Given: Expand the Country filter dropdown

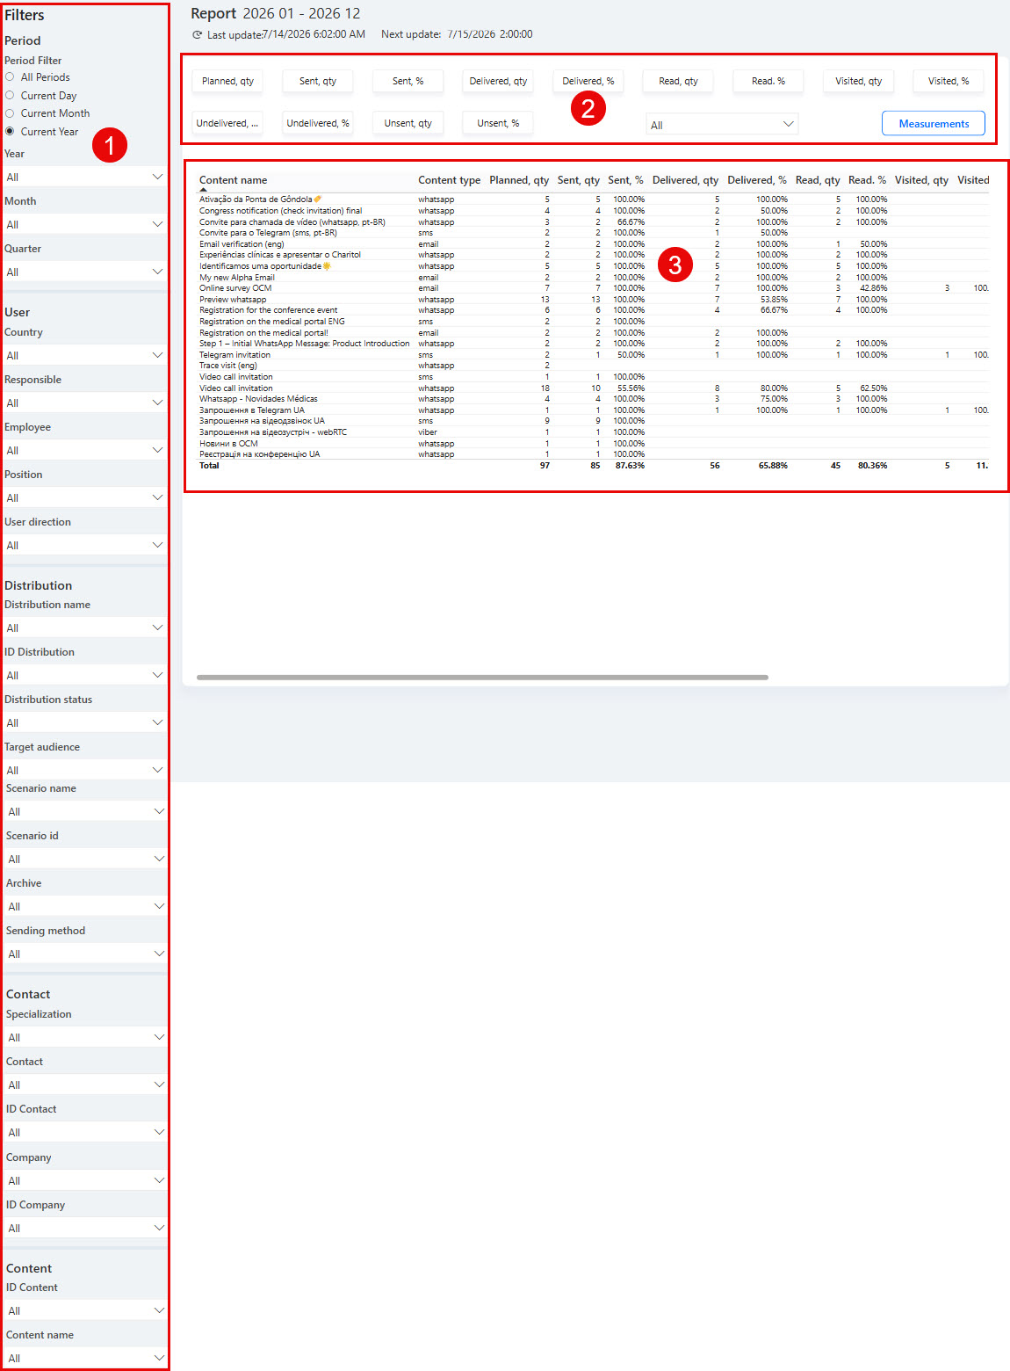Looking at the screenshot, I should tap(84, 355).
